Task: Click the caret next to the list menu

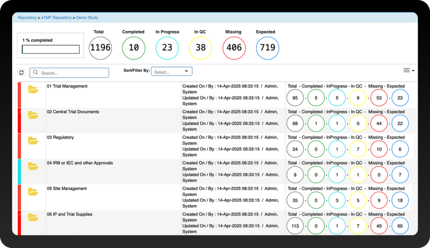Action: 413,71
